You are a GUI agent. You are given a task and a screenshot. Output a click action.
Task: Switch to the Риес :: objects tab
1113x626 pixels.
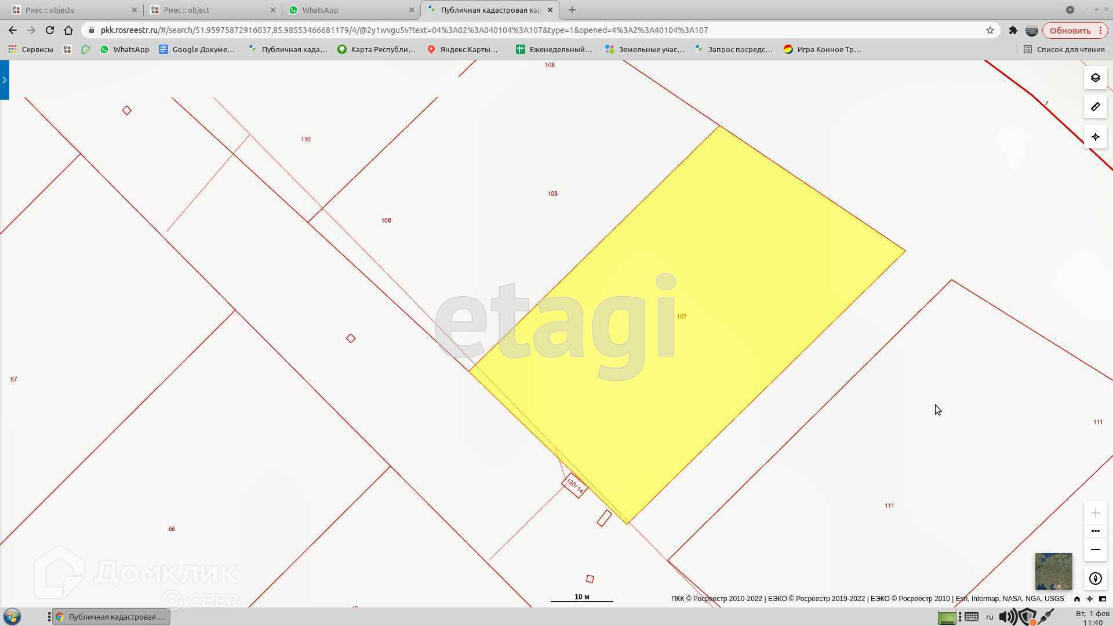(72, 10)
